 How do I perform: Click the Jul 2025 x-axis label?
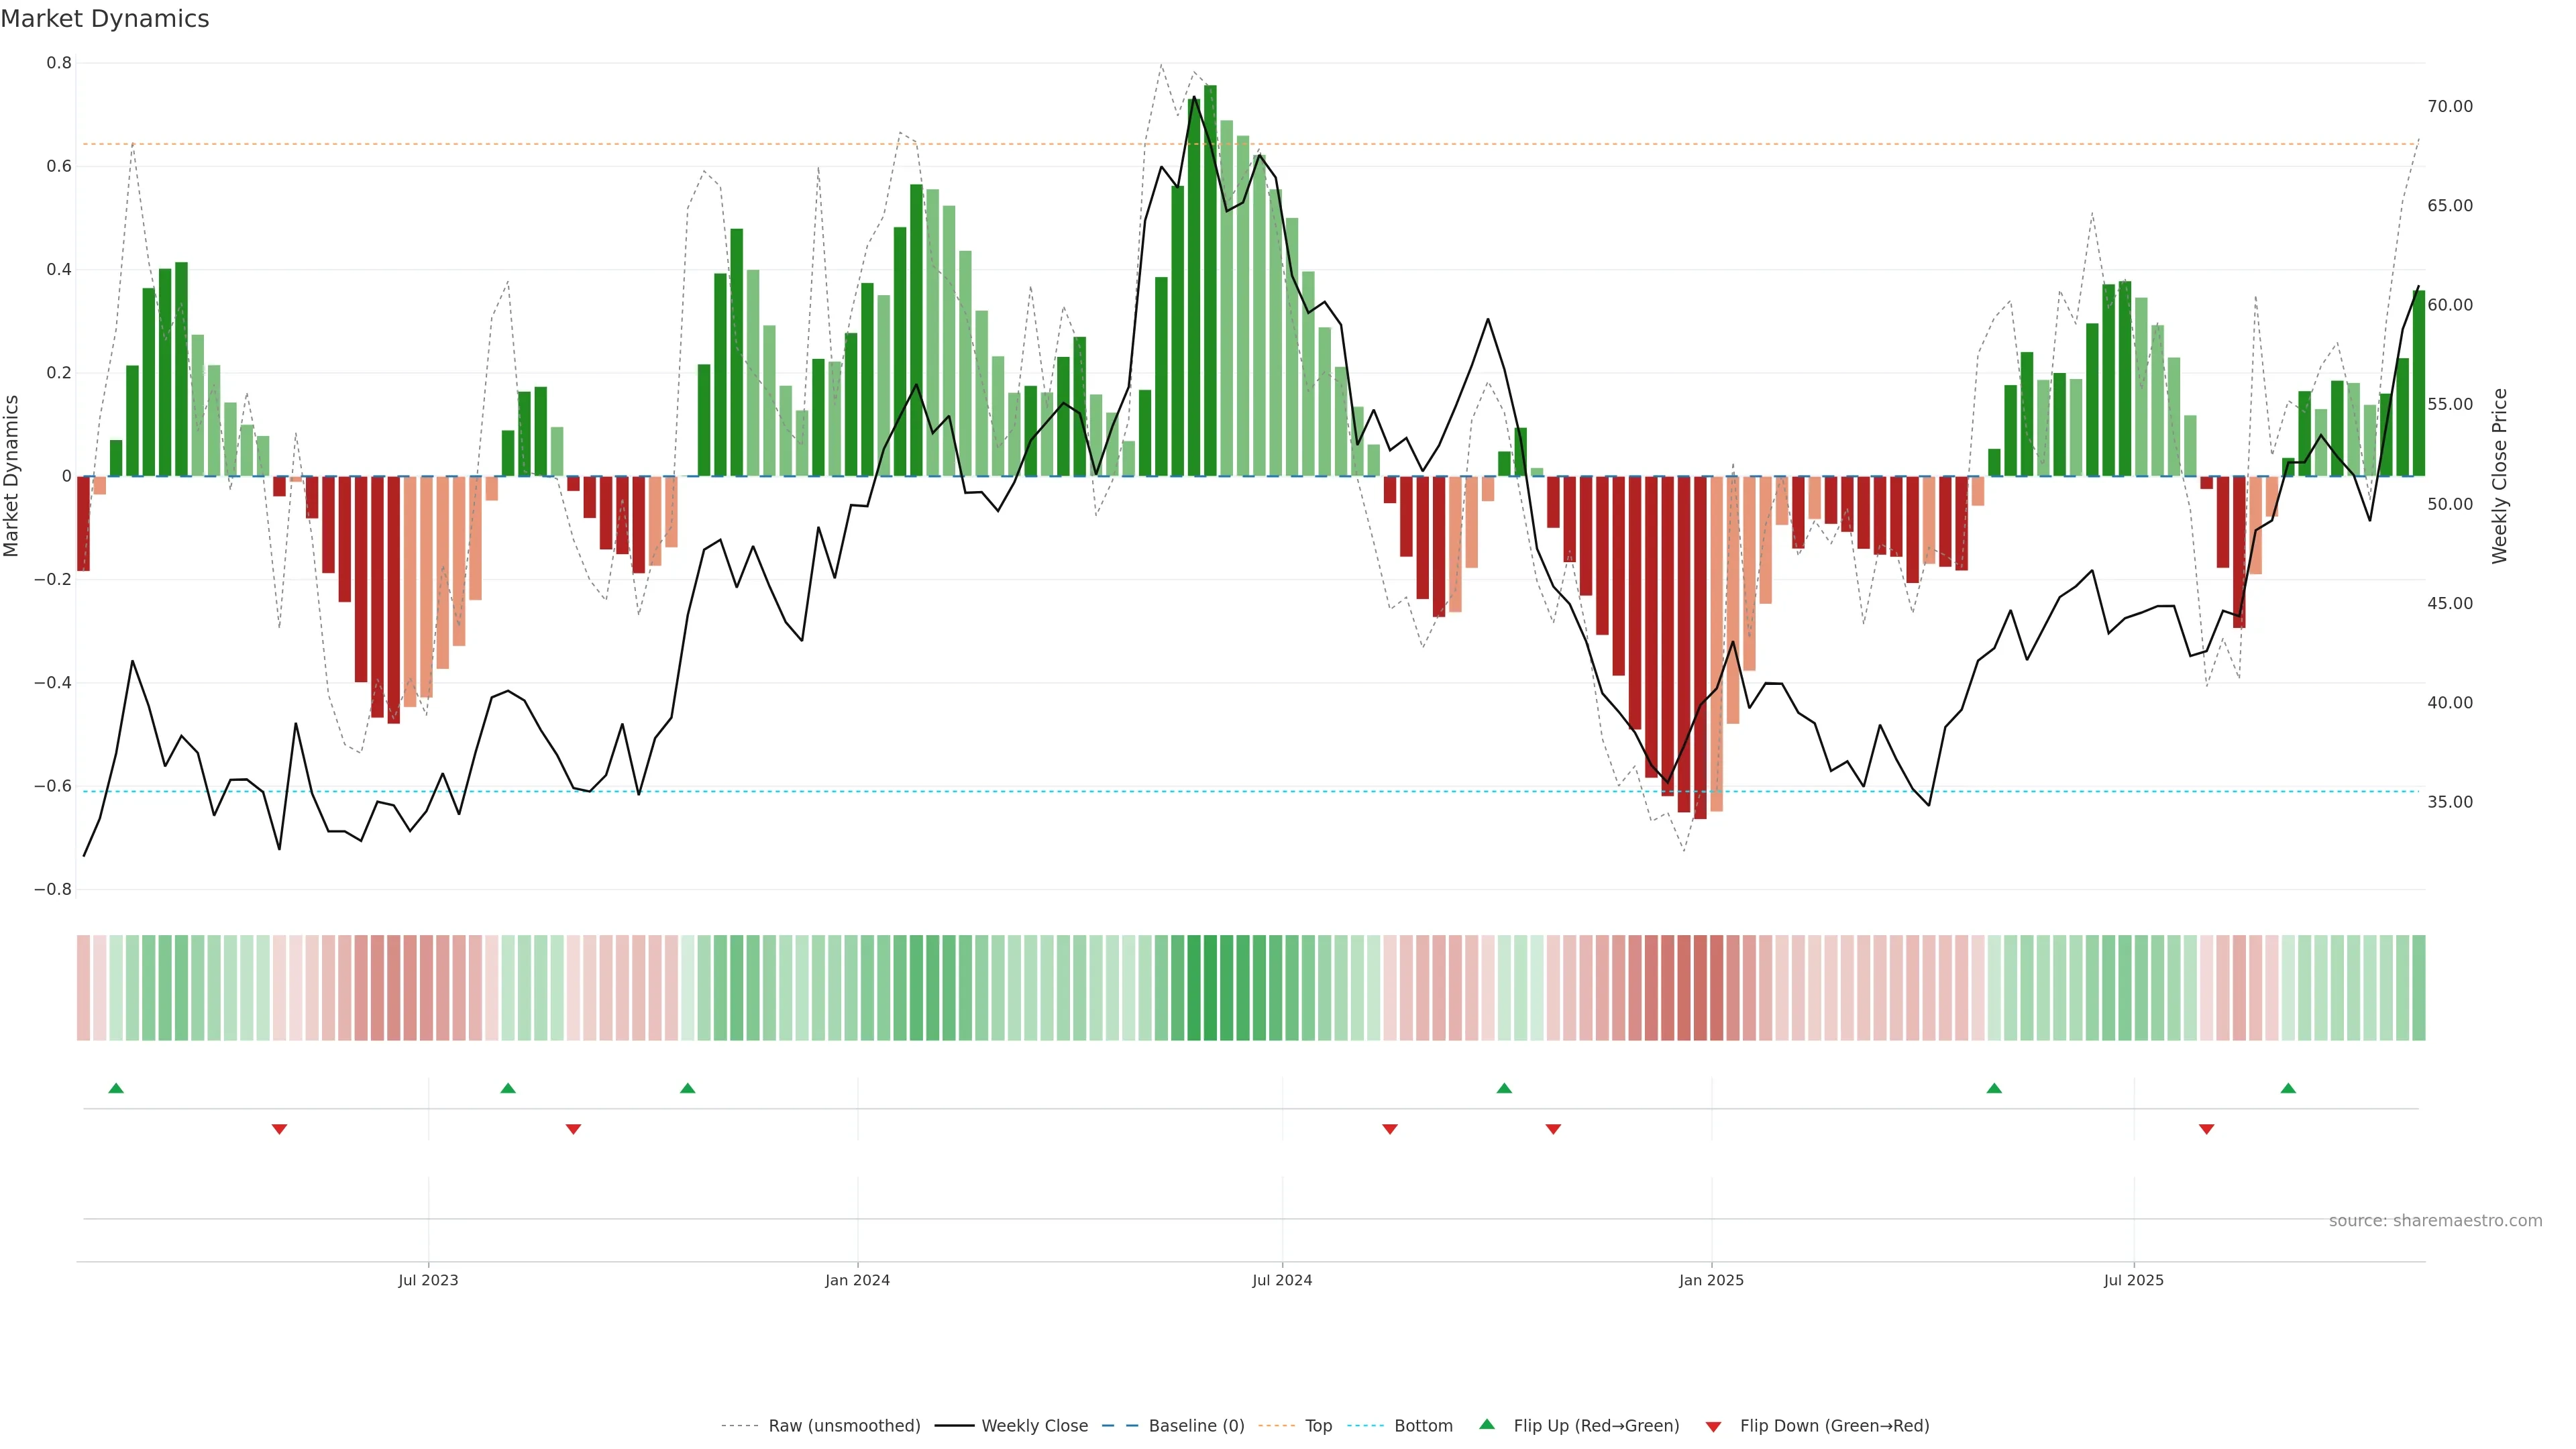coord(2133,1280)
